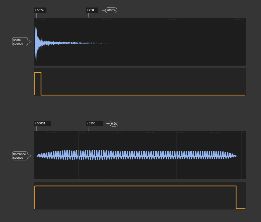Viewport: 261px width, 222px height.
Task: Click the 56000.00 time ruler label
Action: pos(215,133)
